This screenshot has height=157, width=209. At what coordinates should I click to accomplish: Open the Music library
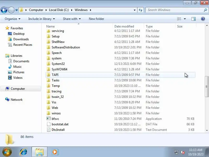point(17,67)
